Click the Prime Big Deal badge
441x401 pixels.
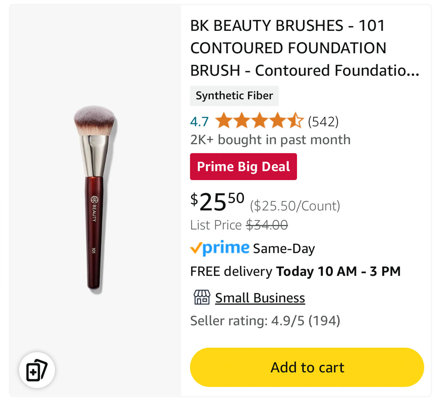click(x=243, y=167)
